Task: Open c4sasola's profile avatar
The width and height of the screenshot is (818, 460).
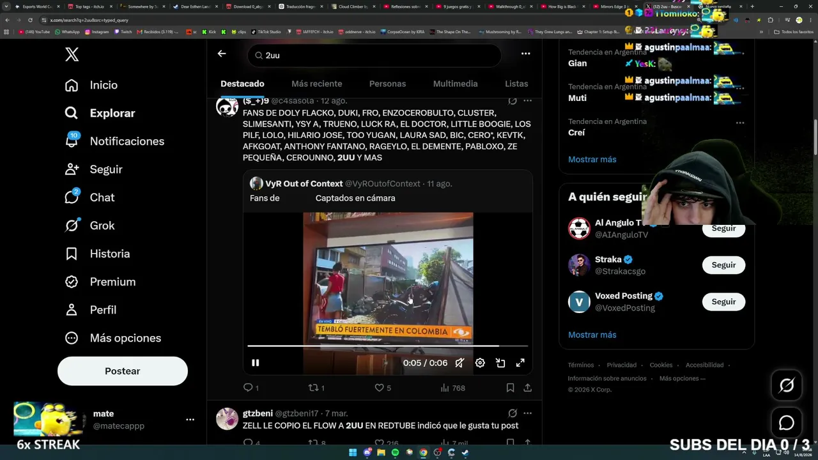Action: 227,107
